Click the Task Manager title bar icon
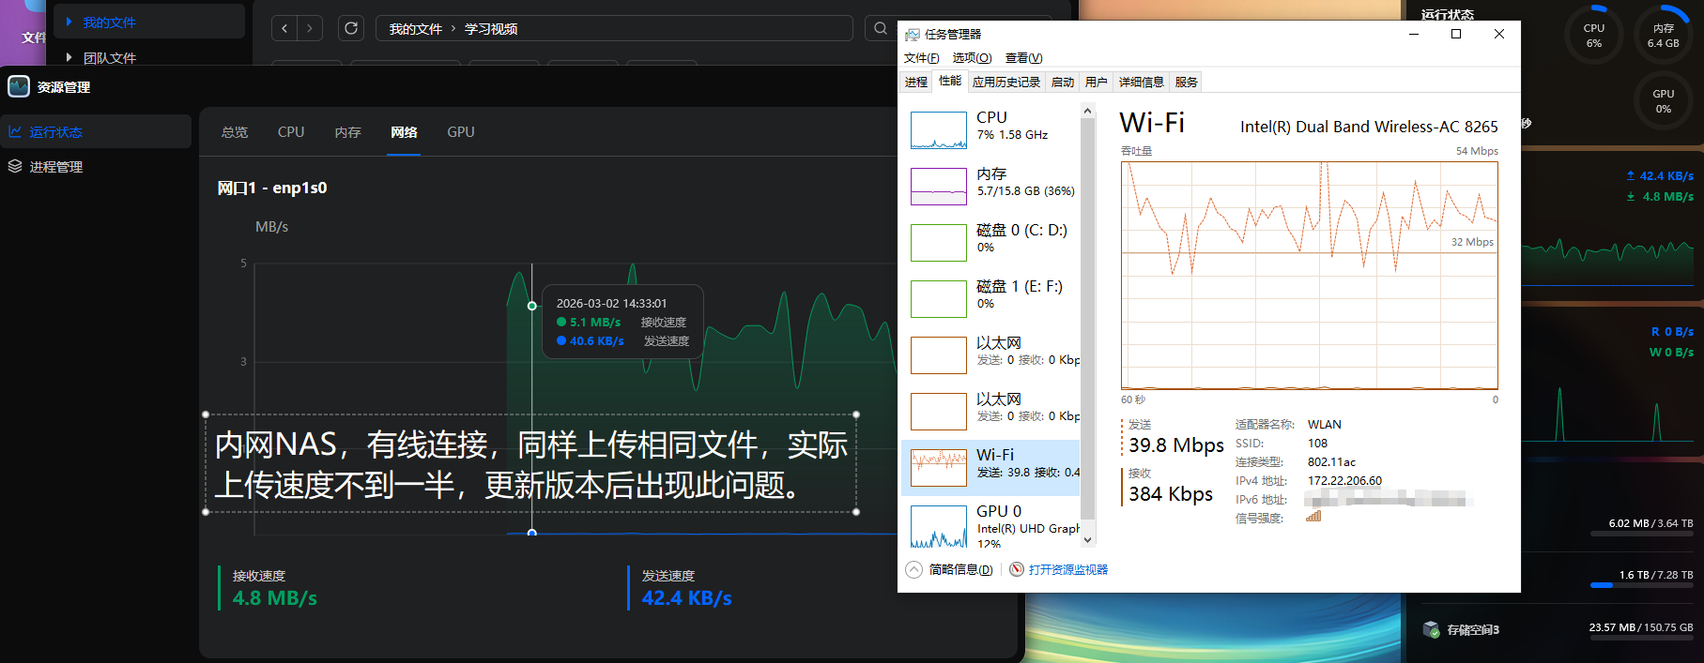This screenshot has height=663, width=1704. pos(912,35)
